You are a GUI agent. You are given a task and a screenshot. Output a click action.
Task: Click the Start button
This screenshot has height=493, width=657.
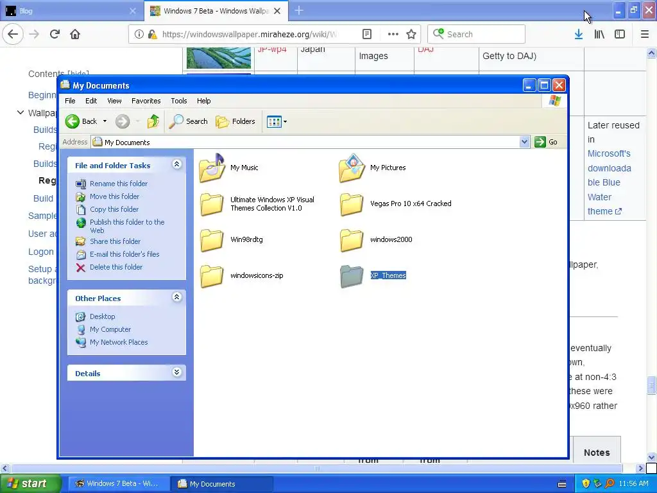coord(30,483)
